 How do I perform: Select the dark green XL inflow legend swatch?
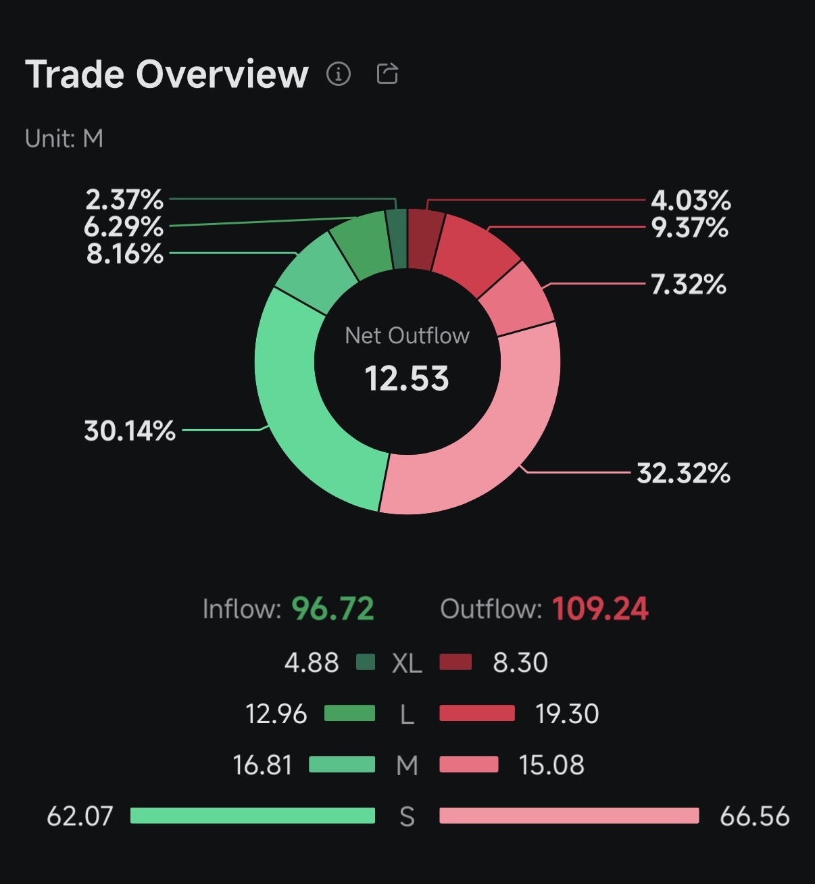[366, 663]
